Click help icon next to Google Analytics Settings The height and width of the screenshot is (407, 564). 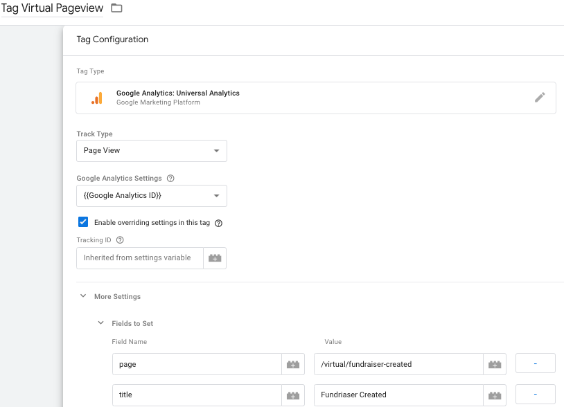(x=170, y=178)
